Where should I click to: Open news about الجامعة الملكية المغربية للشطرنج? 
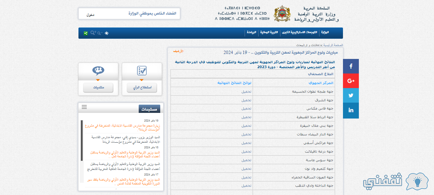coord(124,166)
